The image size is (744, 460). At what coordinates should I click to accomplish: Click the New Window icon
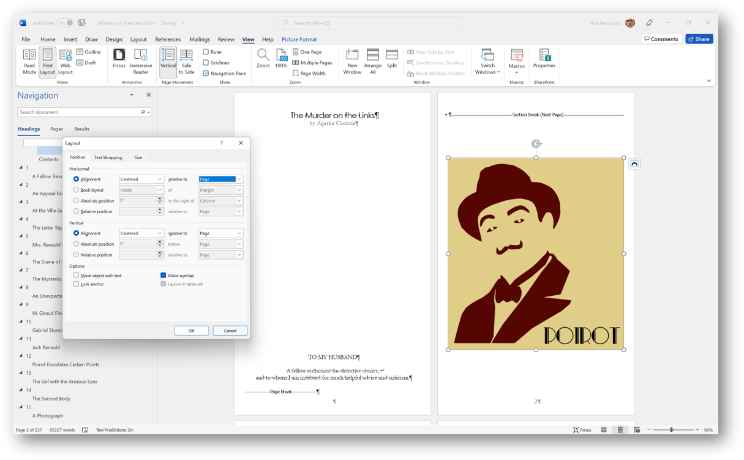coord(352,61)
